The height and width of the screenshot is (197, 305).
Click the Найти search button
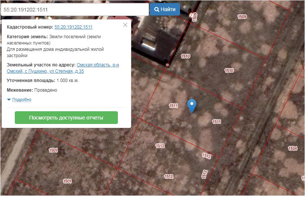click(165, 9)
